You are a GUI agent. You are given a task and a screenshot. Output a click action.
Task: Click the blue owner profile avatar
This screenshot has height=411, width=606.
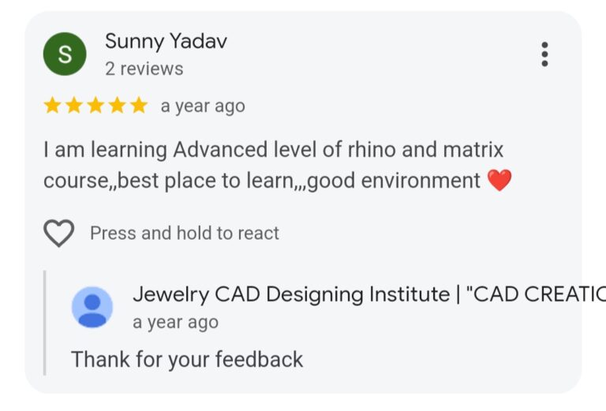tap(92, 307)
